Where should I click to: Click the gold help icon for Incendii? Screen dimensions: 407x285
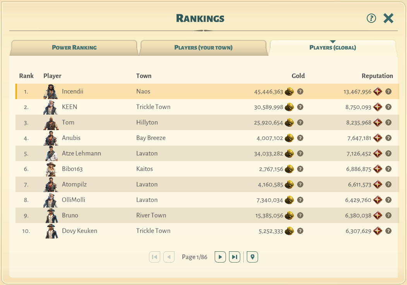[x=300, y=92]
